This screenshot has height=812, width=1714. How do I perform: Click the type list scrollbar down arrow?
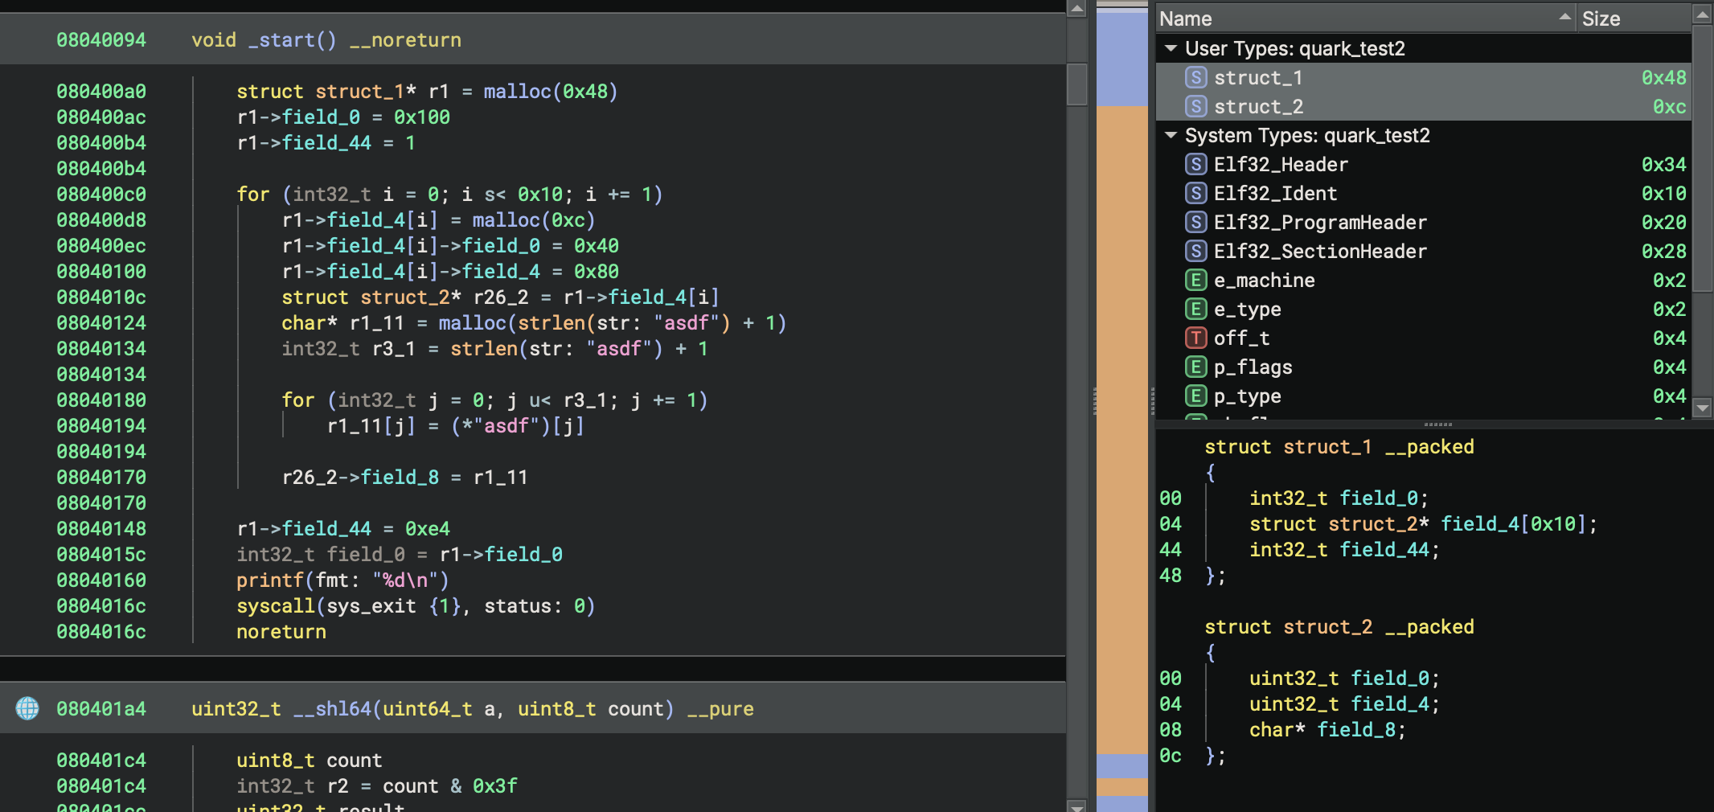click(1702, 408)
